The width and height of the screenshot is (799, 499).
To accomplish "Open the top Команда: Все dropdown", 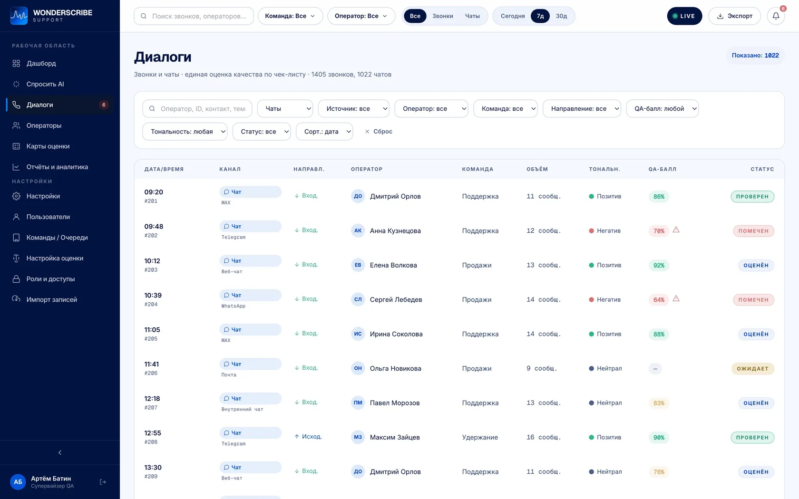I will [x=290, y=16].
